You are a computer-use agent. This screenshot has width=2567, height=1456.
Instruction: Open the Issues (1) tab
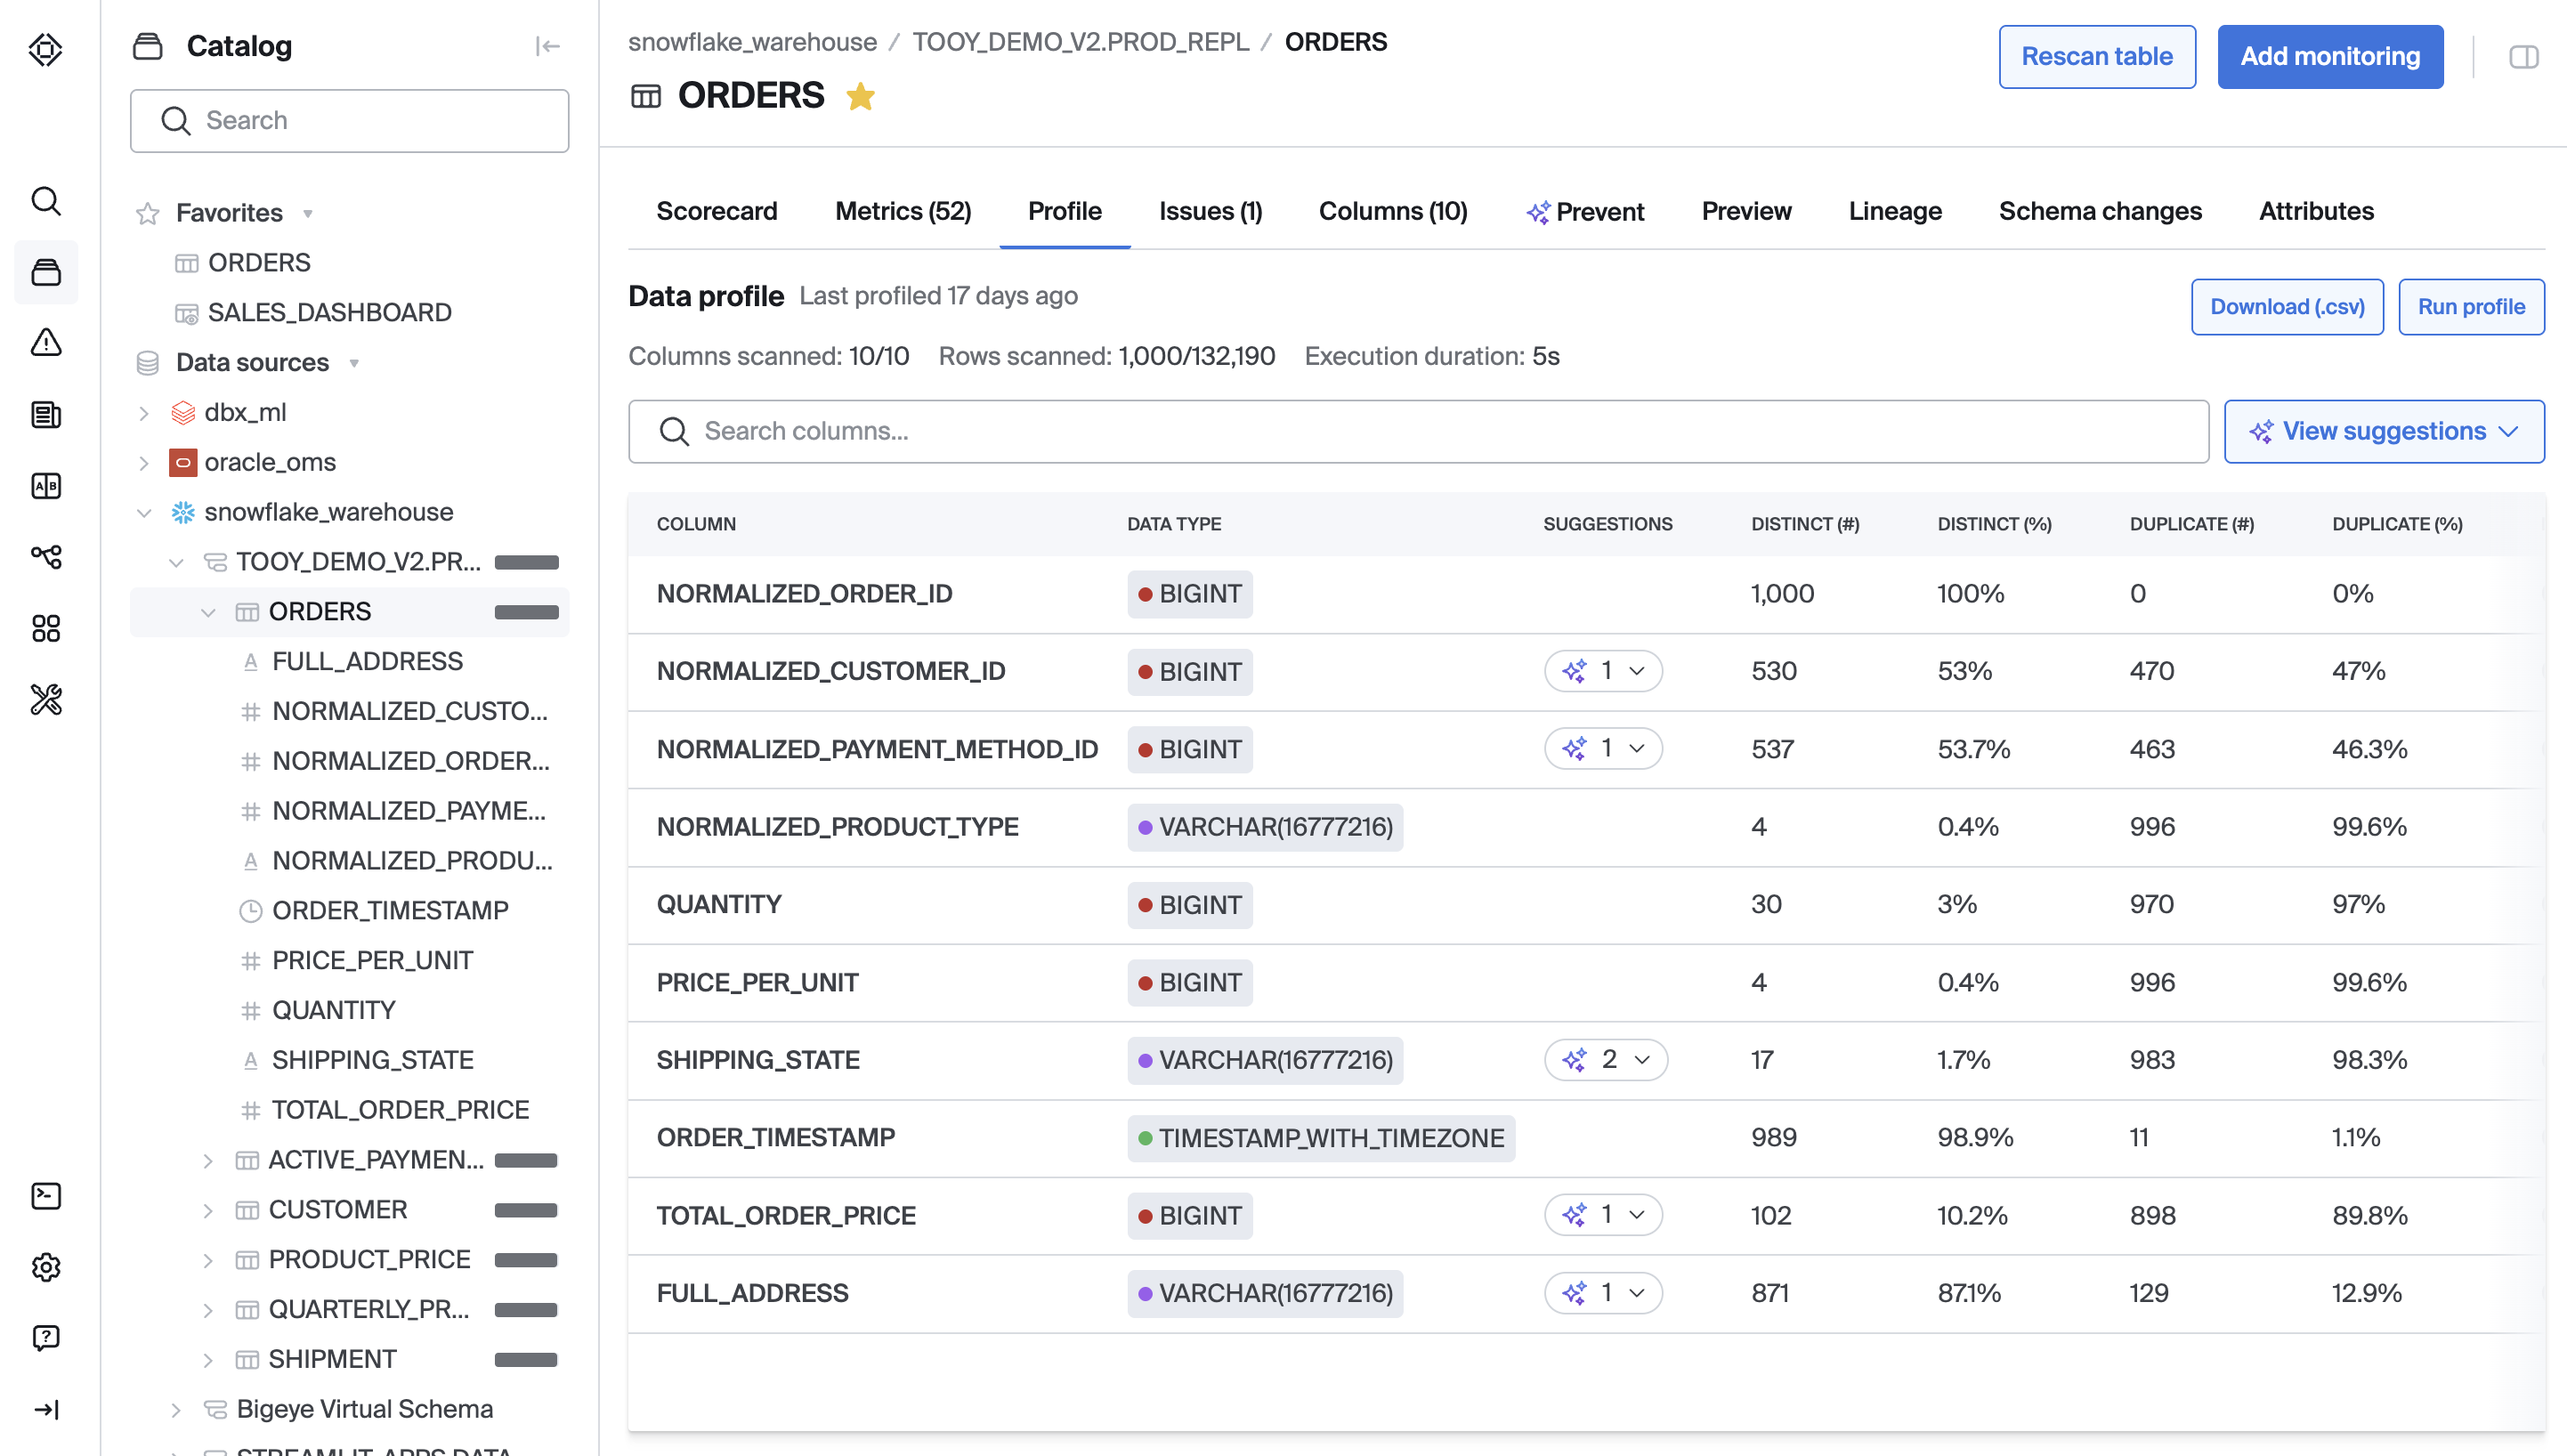tap(1210, 211)
